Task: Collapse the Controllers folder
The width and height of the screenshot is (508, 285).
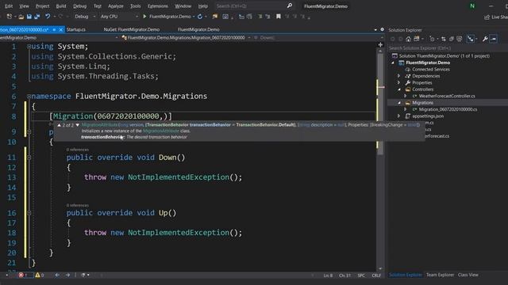Action: 398,89
